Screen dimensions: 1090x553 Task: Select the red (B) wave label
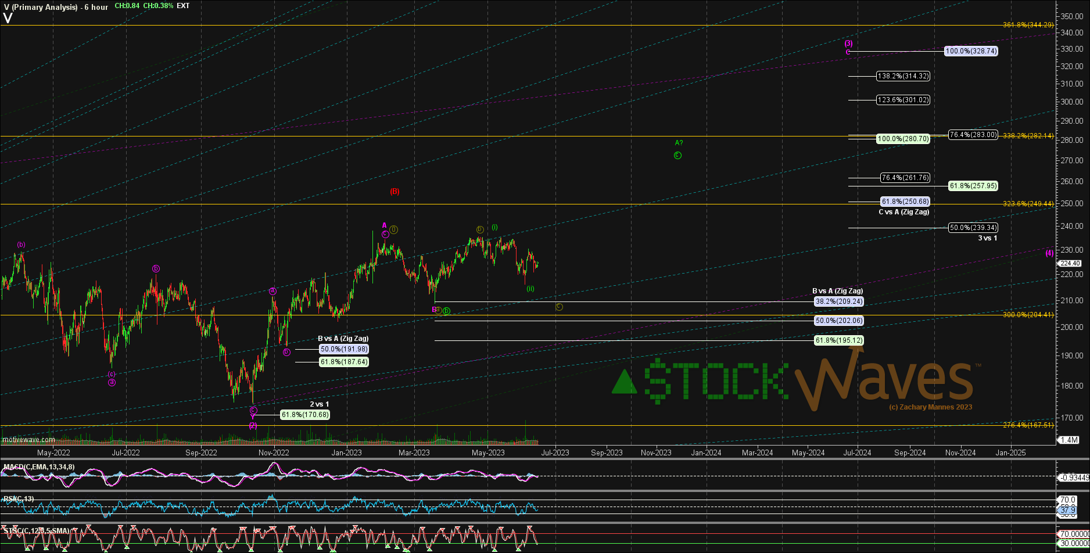(x=395, y=191)
